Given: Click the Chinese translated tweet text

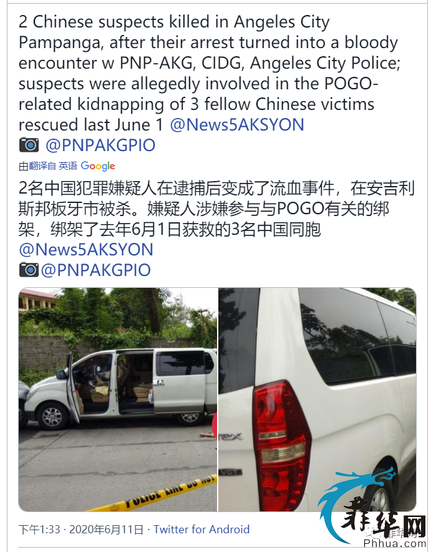Looking at the screenshot, I should click(x=217, y=209).
